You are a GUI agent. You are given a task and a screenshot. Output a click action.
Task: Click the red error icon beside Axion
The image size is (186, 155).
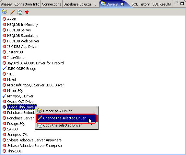4,19
